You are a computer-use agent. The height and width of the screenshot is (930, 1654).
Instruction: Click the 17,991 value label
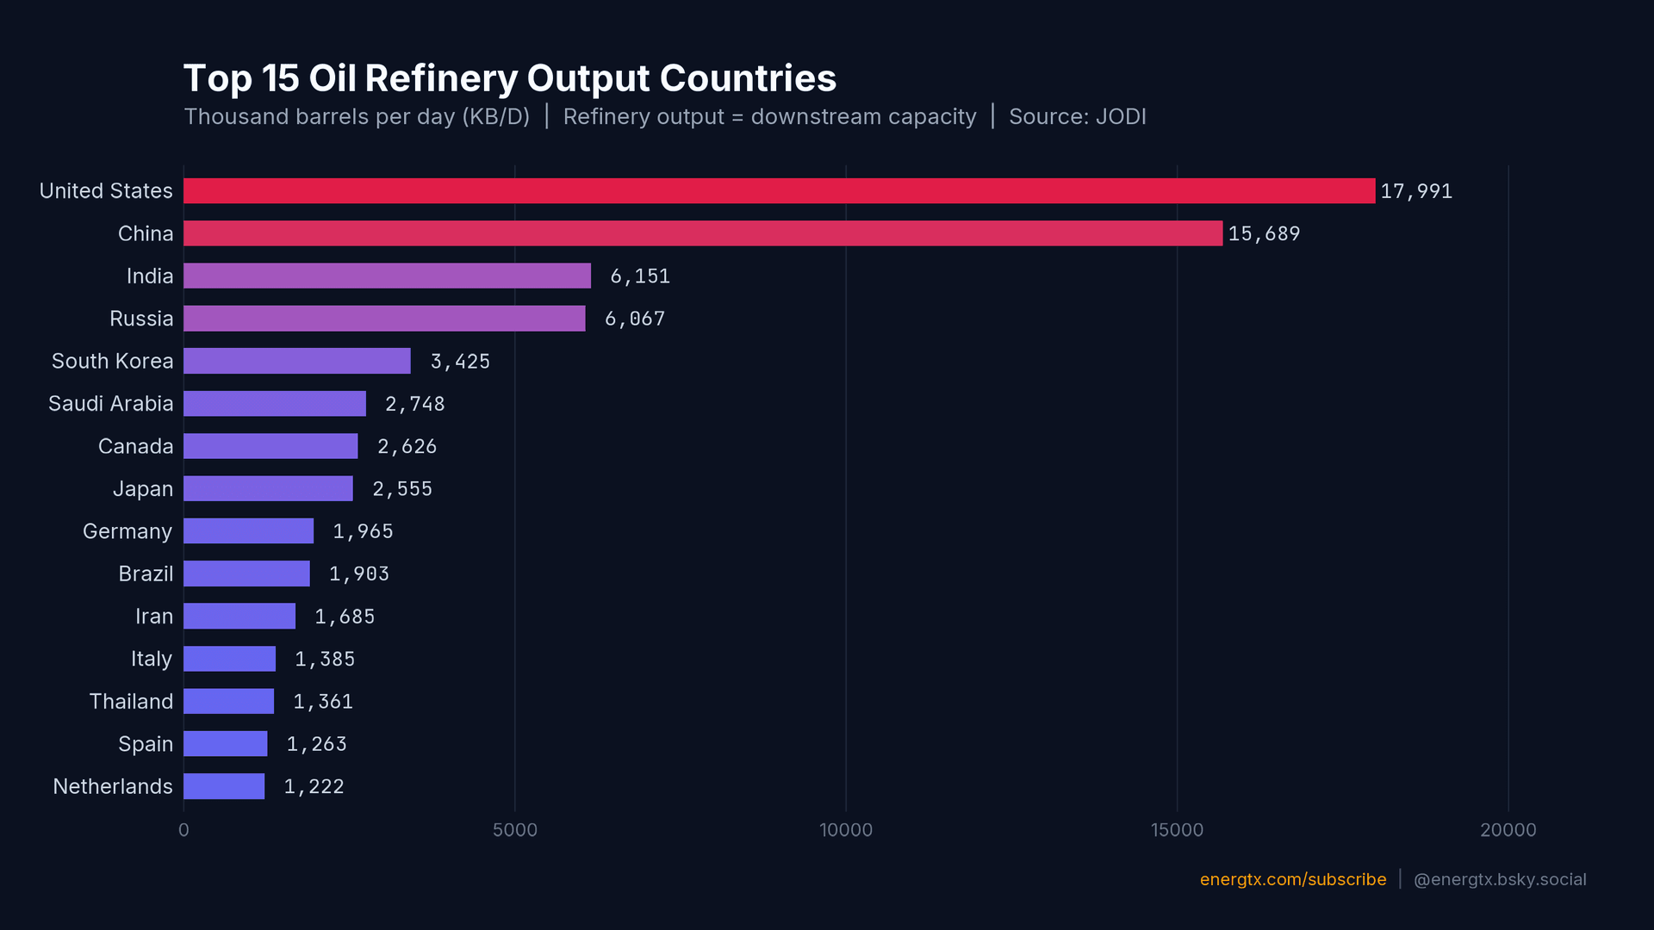(x=1416, y=191)
